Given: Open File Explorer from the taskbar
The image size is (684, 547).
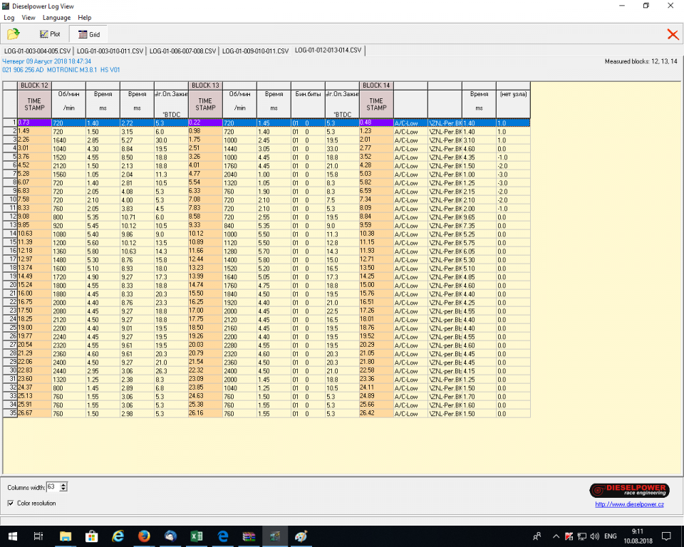Looking at the screenshot, I should tap(66, 536).
